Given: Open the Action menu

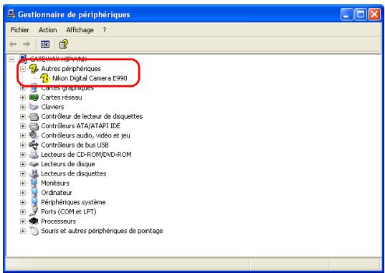Looking at the screenshot, I should [x=48, y=30].
